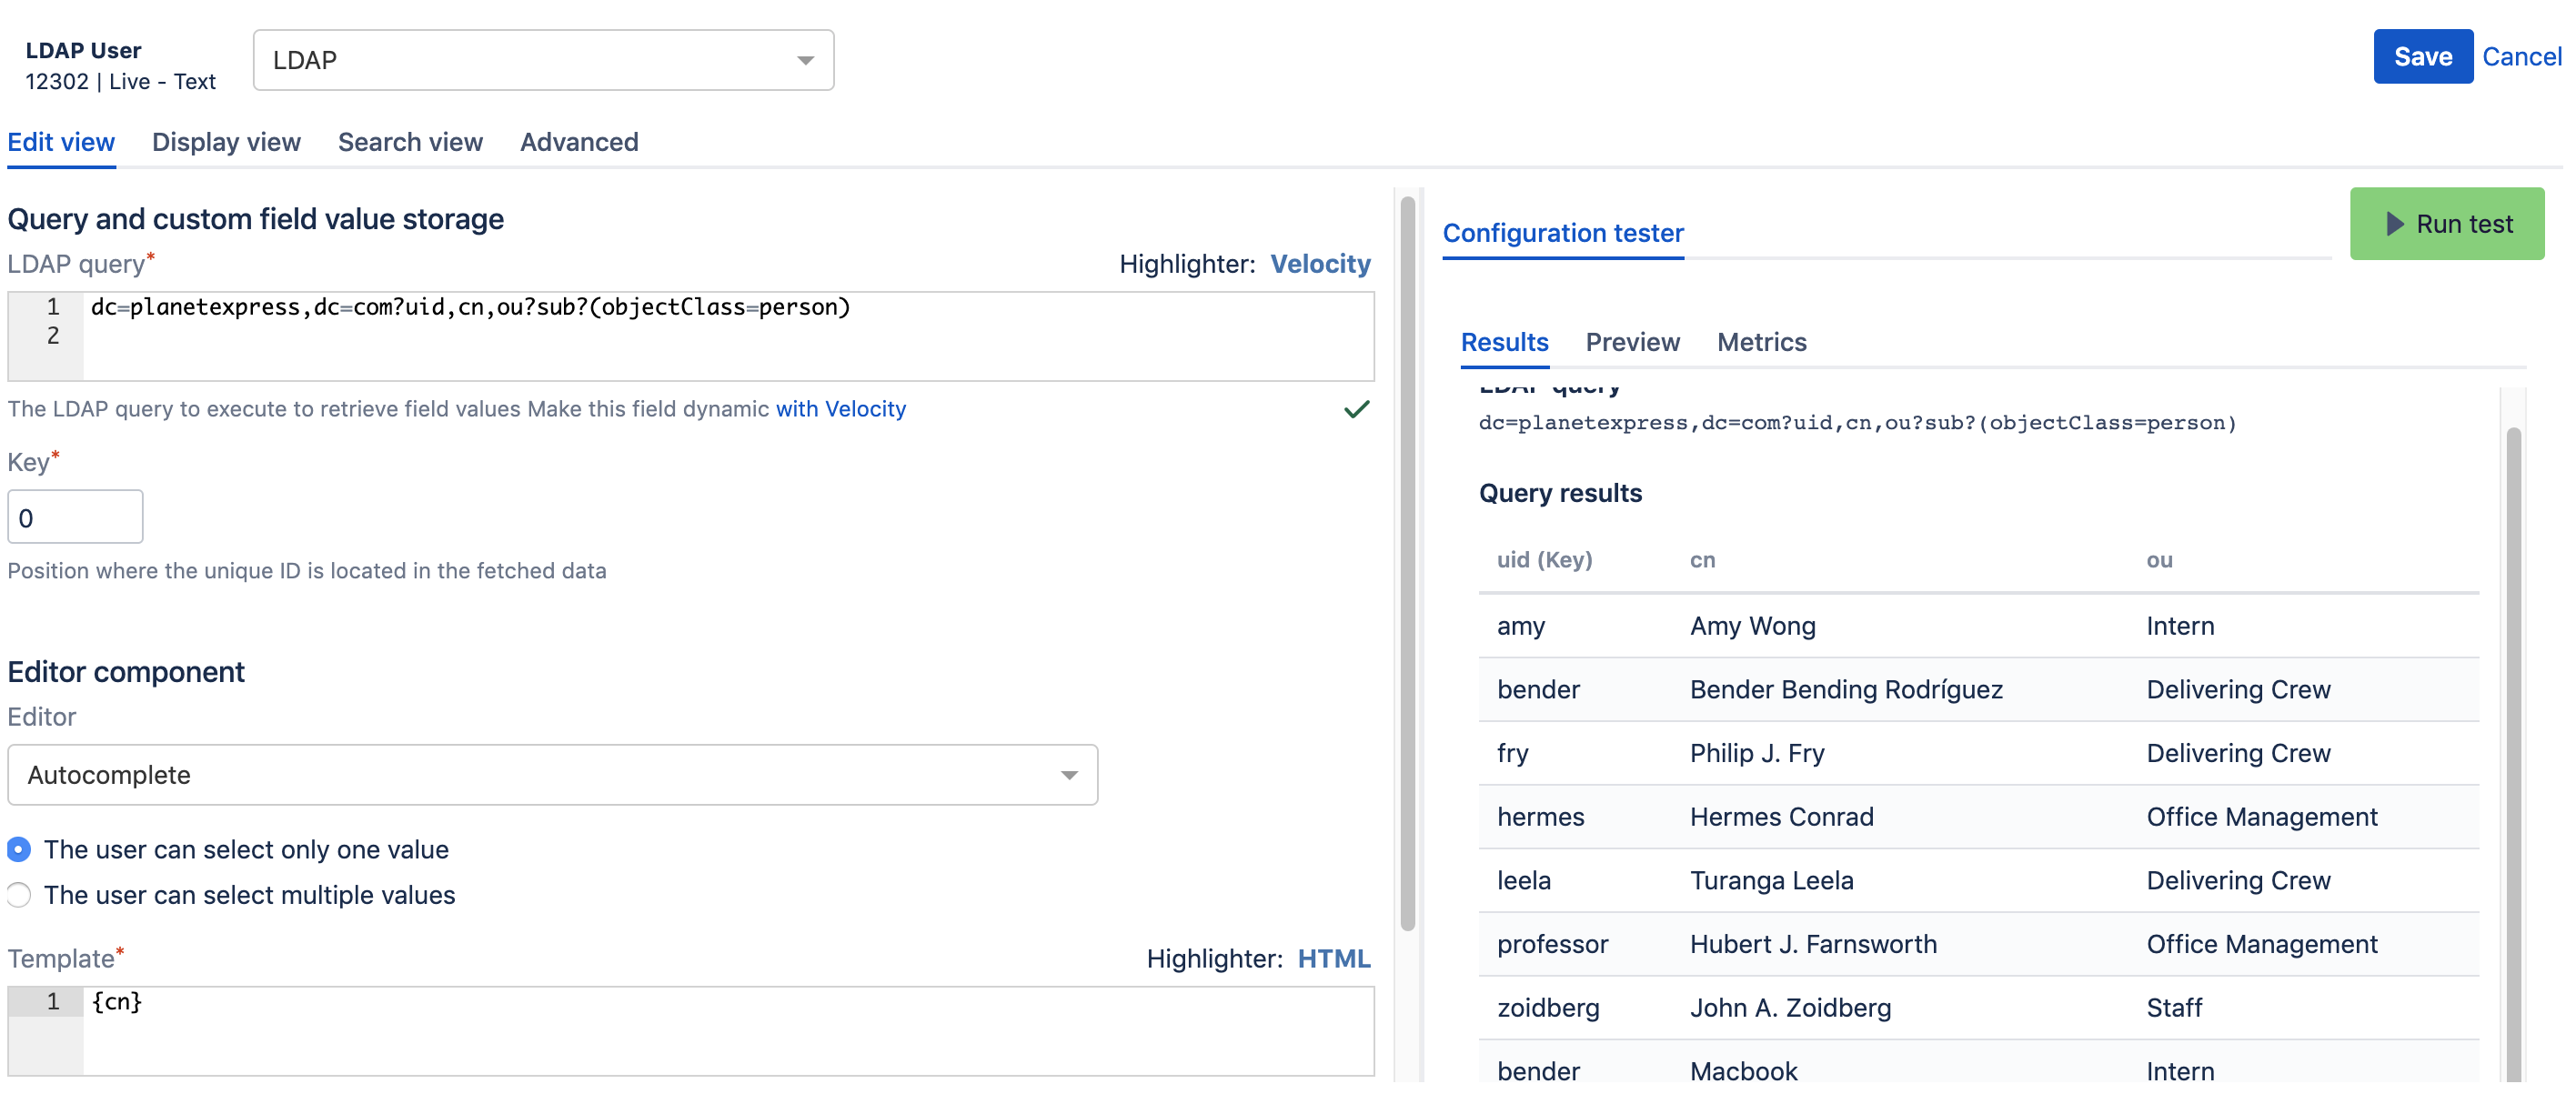Switch to the Display view tab
The image size is (2576, 1104).
coord(226,142)
